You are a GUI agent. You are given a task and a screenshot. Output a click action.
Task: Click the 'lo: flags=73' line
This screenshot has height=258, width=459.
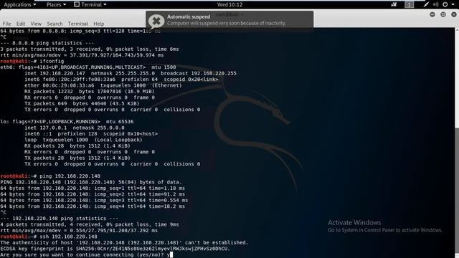point(67,122)
